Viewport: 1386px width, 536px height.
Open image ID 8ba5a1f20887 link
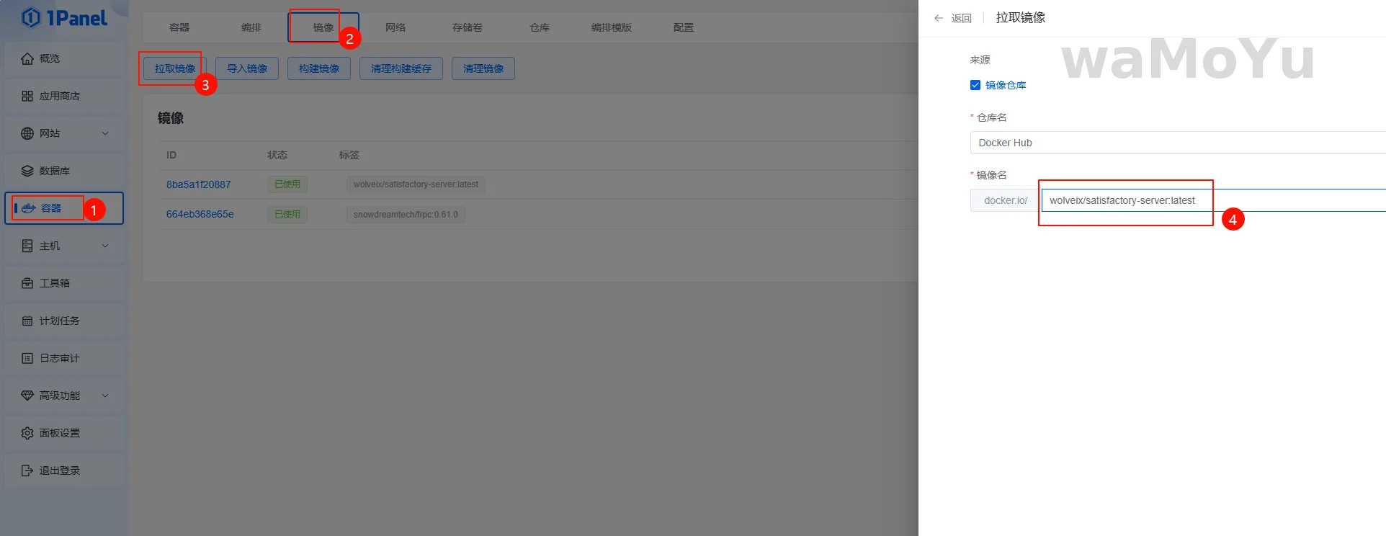tap(199, 184)
